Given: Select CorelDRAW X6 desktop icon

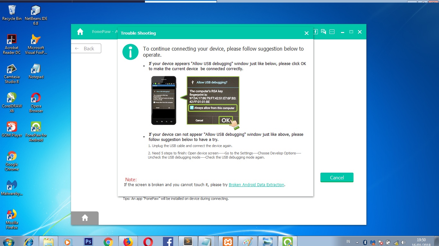Looking at the screenshot, I should [x=12, y=103].
